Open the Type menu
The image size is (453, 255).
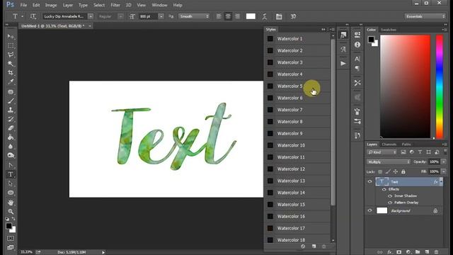pyautogui.click(x=83, y=5)
